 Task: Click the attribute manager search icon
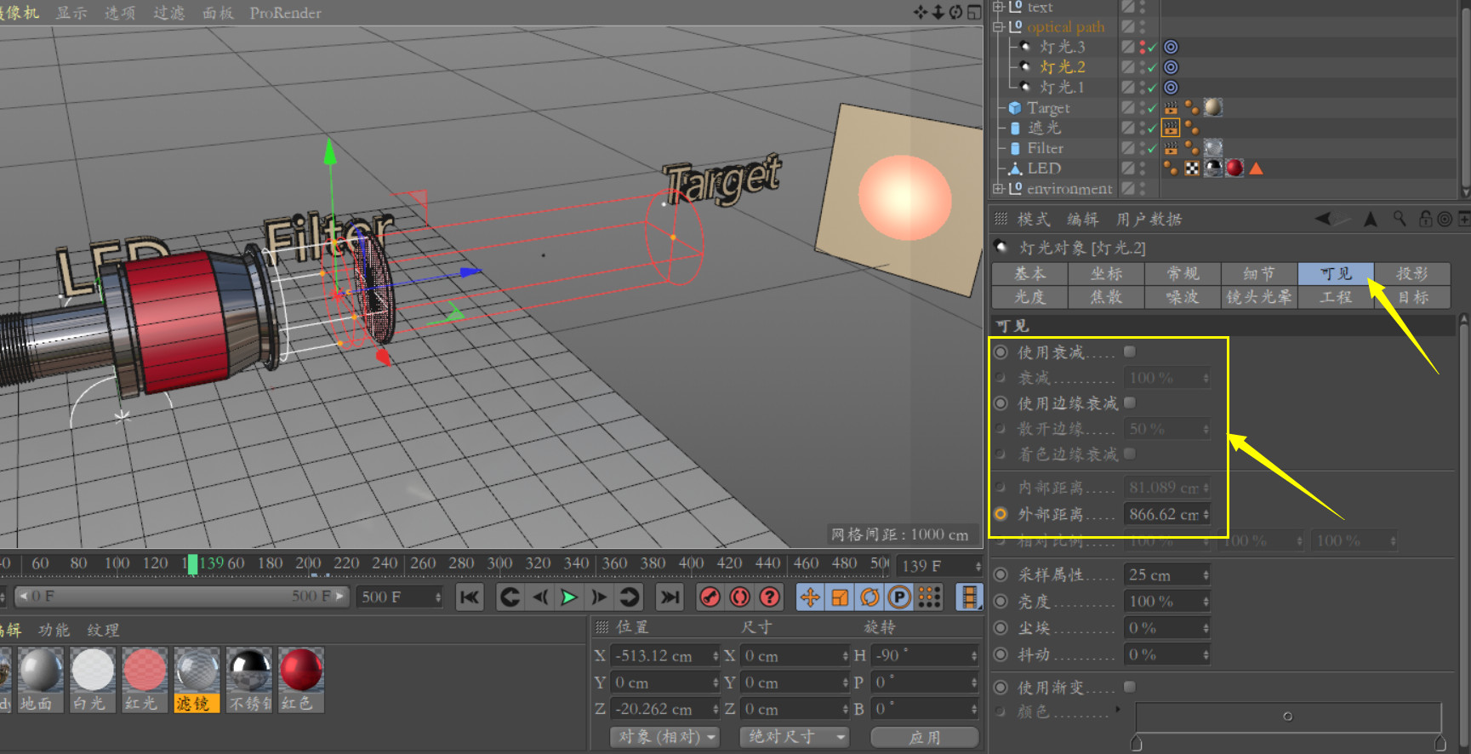(x=1400, y=219)
